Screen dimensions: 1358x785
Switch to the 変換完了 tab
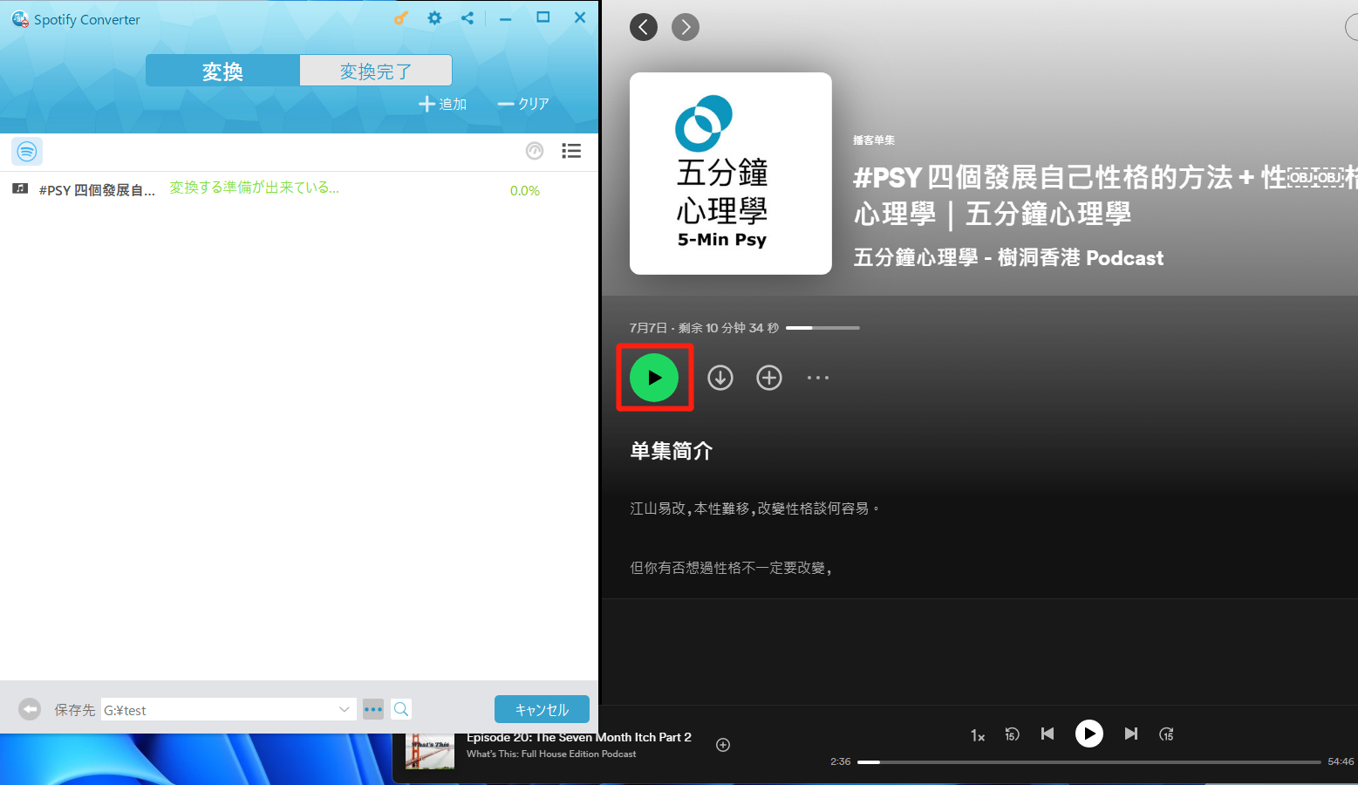tap(376, 71)
